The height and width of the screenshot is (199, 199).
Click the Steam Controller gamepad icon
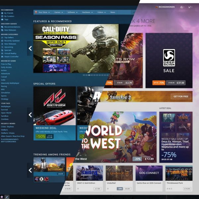pyautogui.click(x=2, y=57)
